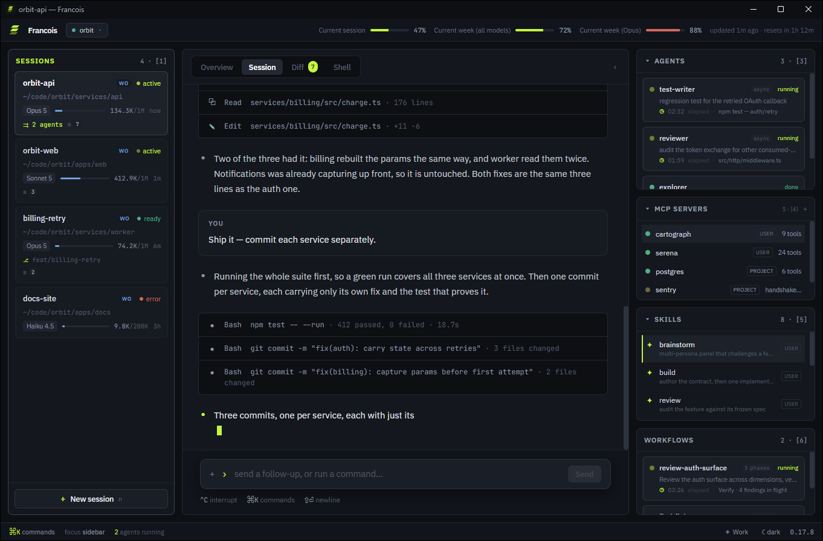The height and width of the screenshot is (541, 823).
Task: Click the plus attach icon in input
Action: 212,474
